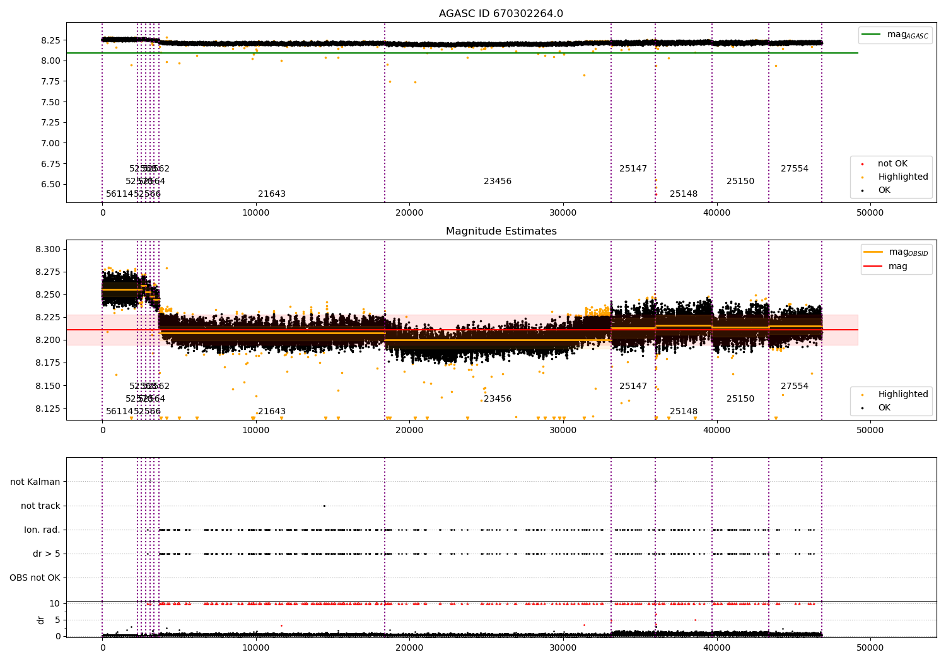Click the 20000 x-tick under the top plot
The height and width of the screenshot is (662, 946).
click(x=409, y=213)
